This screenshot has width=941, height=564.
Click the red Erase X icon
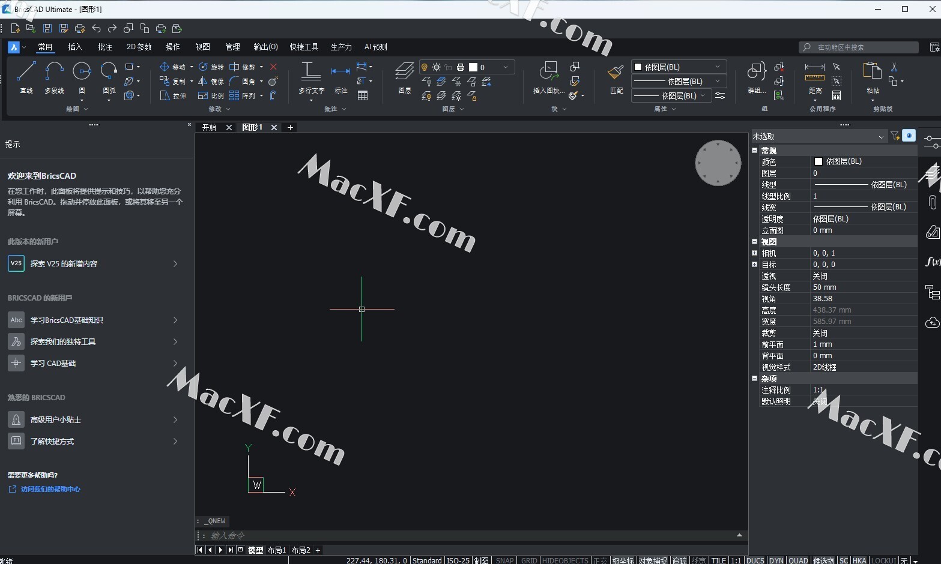(273, 67)
